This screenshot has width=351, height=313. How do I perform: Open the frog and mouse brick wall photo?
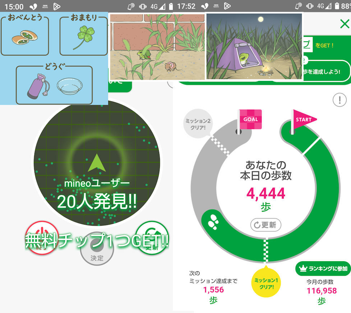[157, 47]
